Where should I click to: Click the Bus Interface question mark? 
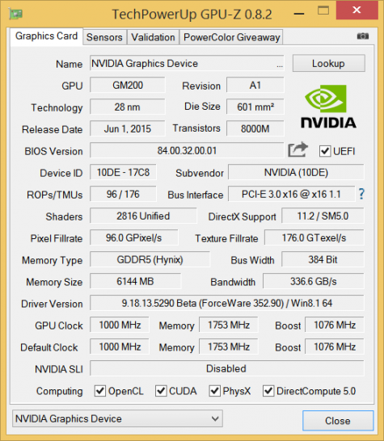pos(361,194)
